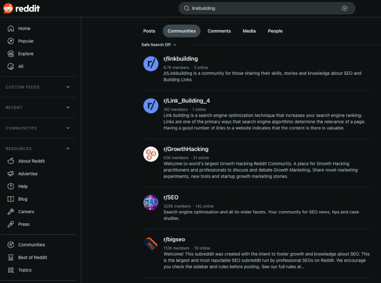Click the '112K members' text
The width and height of the screenshot is (381, 283).
(176, 248)
